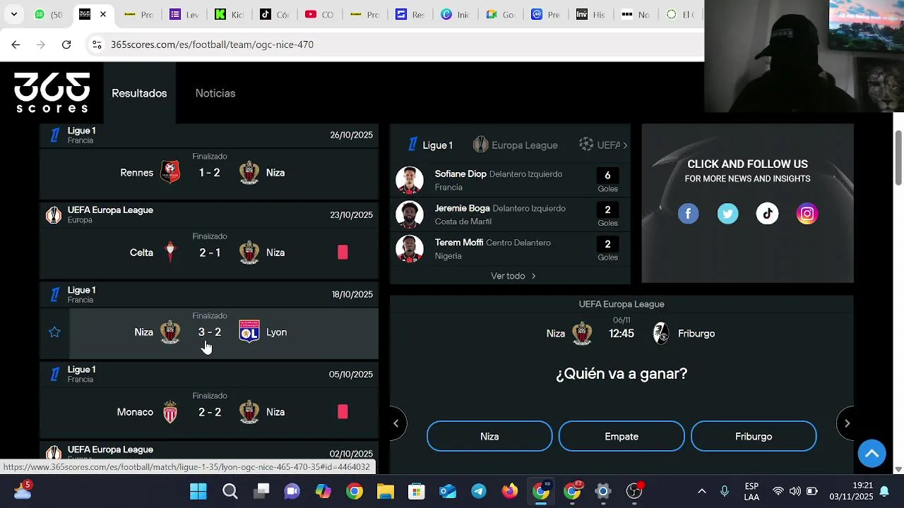Vote Empate in the prediction poll
Image resolution: width=904 pixels, height=508 pixels.
(x=621, y=436)
